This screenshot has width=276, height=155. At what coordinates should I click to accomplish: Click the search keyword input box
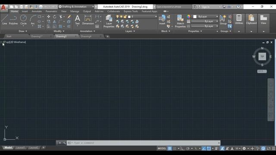[174, 7]
